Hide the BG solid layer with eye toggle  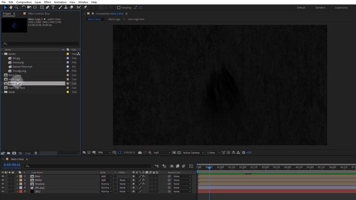pos(3,192)
